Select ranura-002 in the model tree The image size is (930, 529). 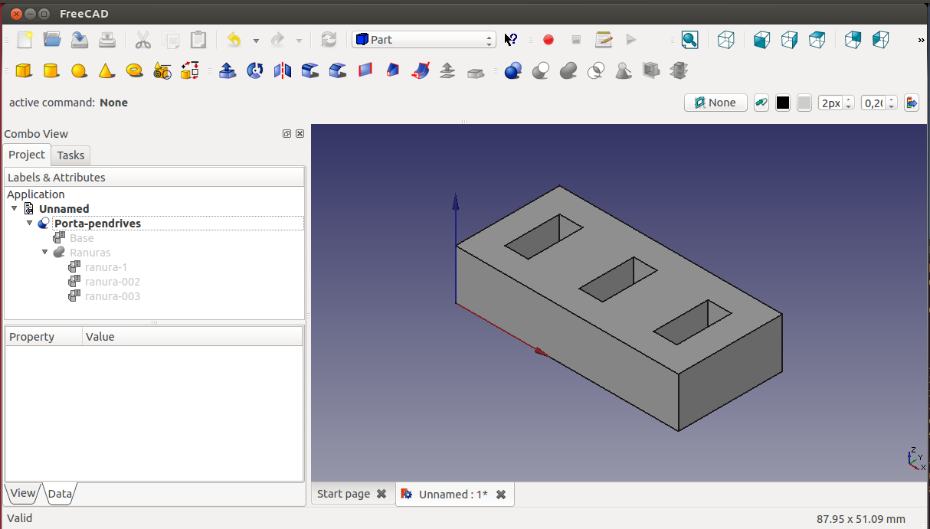click(x=112, y=282)
